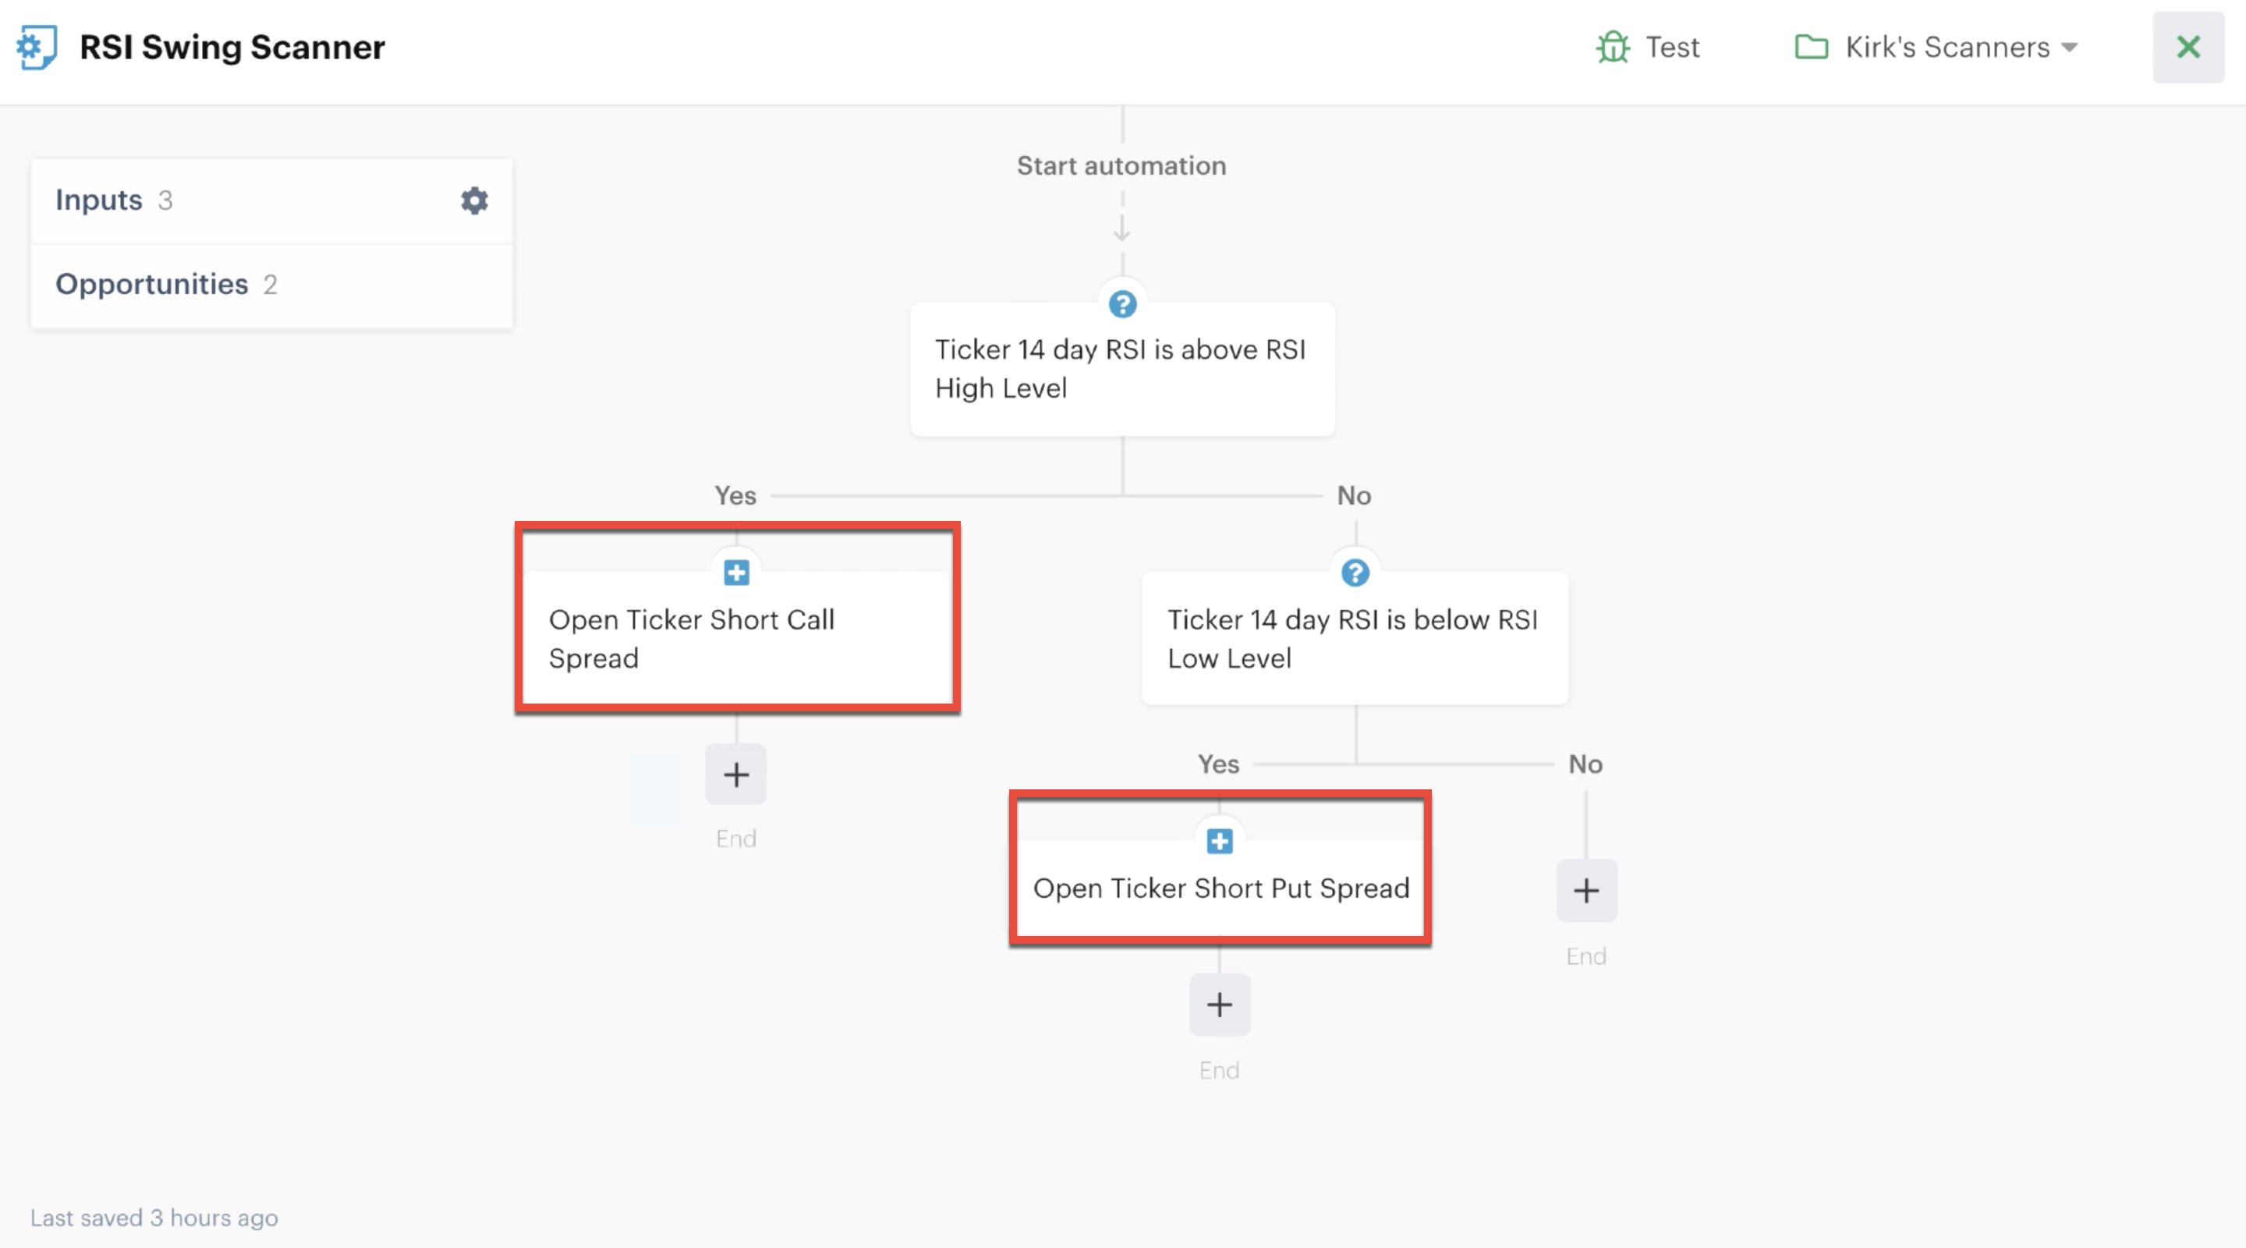Open the Open Ticker Short Put Spread action
This screenshot has height=1248, width=2246.
pos(1220,888)
